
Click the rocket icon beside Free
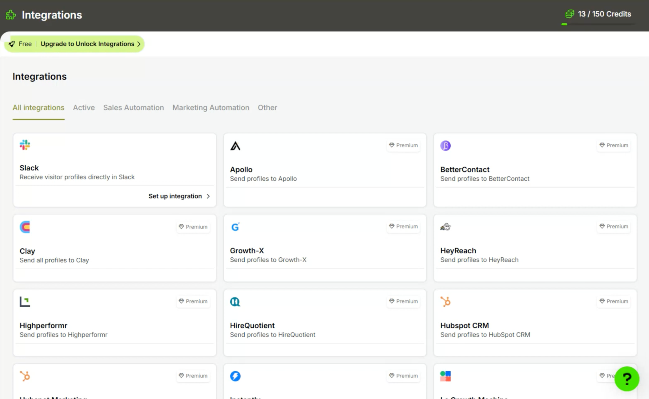click(12, 44)
